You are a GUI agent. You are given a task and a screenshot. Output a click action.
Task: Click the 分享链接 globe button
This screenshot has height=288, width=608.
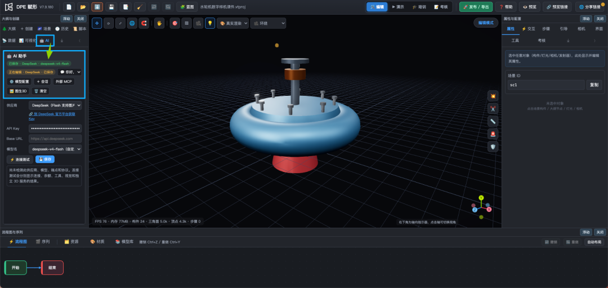tap(591, 7)
